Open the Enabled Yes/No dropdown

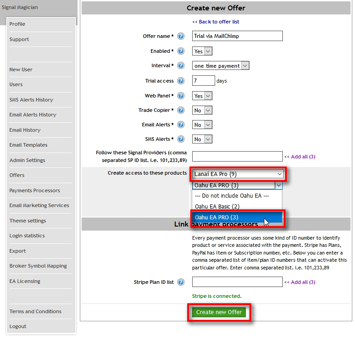coord(202,51)
